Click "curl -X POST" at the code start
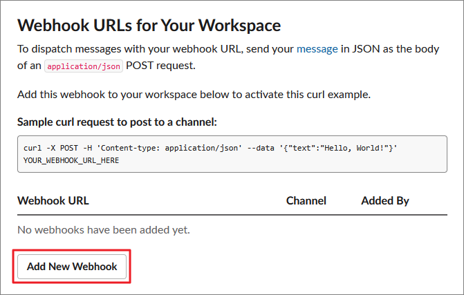Image resolution: width=464 pixels, height=295 pixels. [48, 147]
